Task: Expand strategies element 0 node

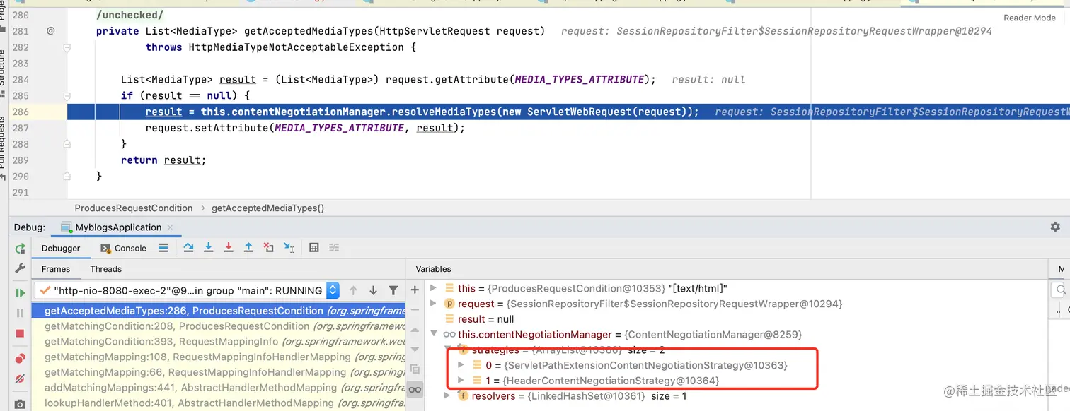Action: coord(461,365)
